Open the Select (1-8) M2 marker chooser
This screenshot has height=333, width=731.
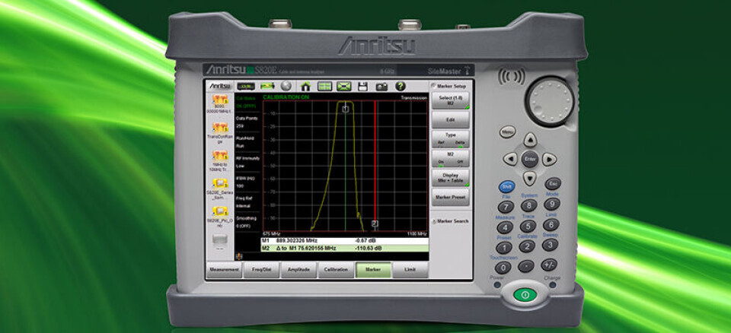tap(450, 100)
